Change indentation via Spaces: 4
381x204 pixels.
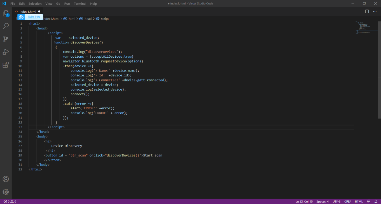[323, 201]
